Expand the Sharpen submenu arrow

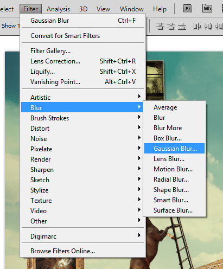(x=139, y=169)
